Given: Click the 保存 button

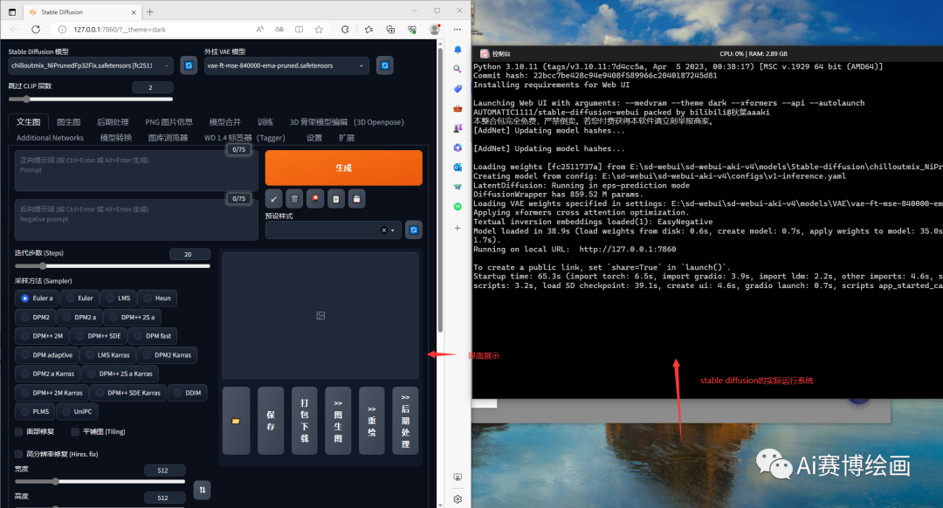Looking at the screenshot, I should click(x=271, y=421).
